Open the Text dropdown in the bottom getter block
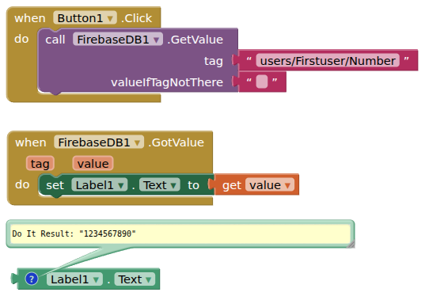The image size is (425, 296). click(x=135, y=279)
